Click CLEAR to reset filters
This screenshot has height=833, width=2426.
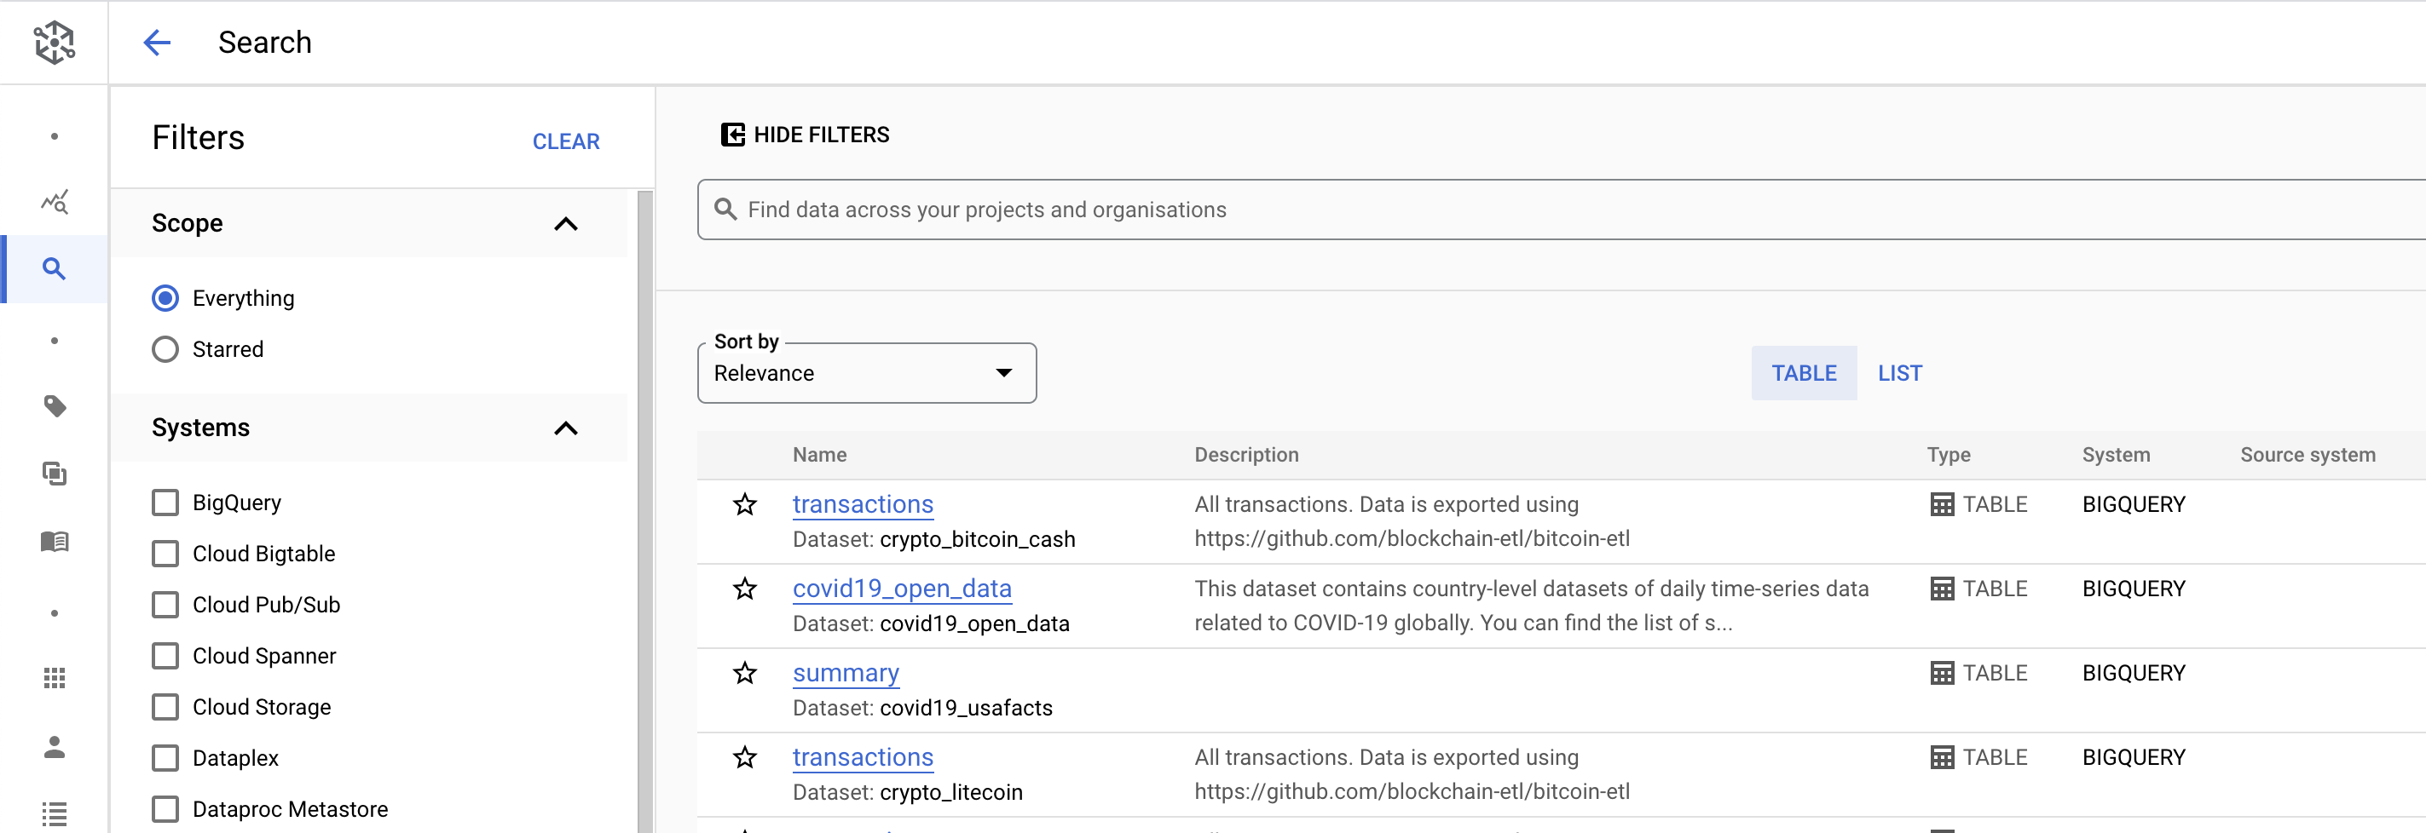coord(565,141)
